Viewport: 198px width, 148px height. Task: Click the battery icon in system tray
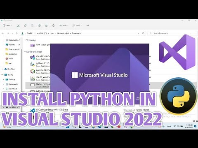pos(181,126)
